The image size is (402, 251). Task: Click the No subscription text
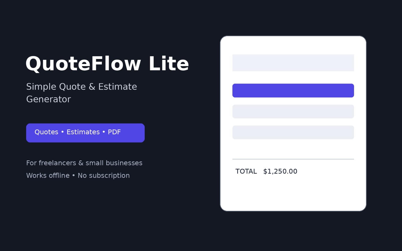pos(104,175)
